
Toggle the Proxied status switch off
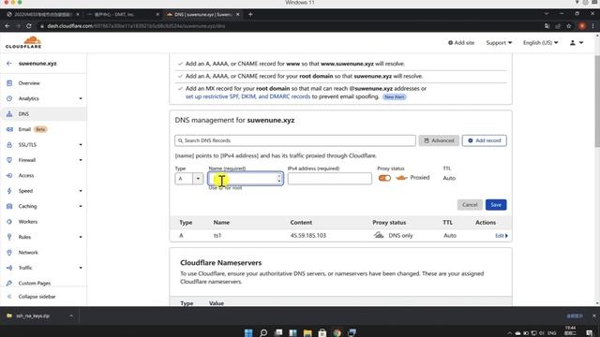384,178
